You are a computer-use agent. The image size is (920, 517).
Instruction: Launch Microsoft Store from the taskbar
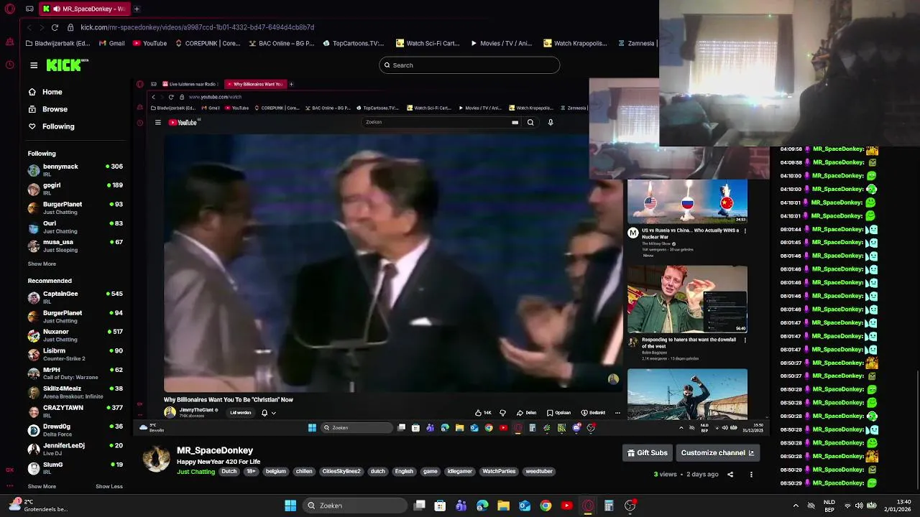click(x=440, y=506)
